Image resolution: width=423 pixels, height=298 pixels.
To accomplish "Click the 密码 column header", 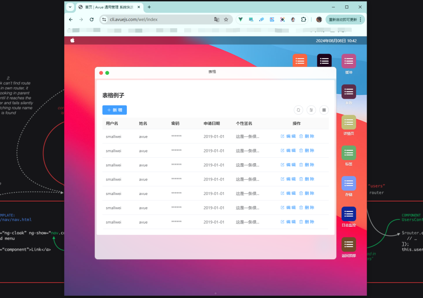I will point(175,123).
